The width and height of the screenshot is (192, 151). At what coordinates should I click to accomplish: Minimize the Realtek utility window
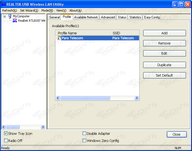(175, 5)
